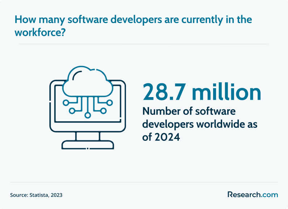Click the 'Source: Statista, 2023' text

[x=36, y=195]
